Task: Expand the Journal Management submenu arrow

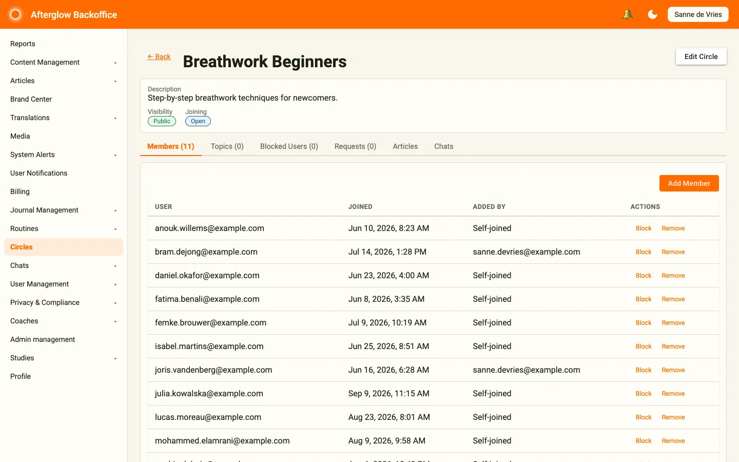Action: [x=115, y=210]
